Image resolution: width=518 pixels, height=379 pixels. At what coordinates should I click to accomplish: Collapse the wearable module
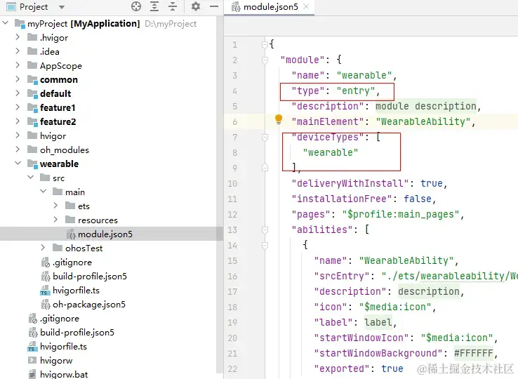(x=18, y=164)
